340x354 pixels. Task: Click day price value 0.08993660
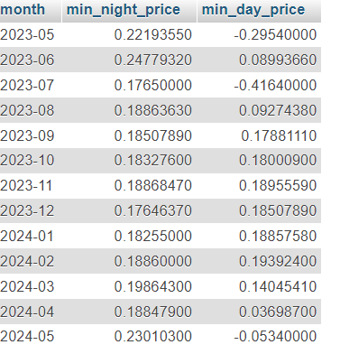[278, 60]
